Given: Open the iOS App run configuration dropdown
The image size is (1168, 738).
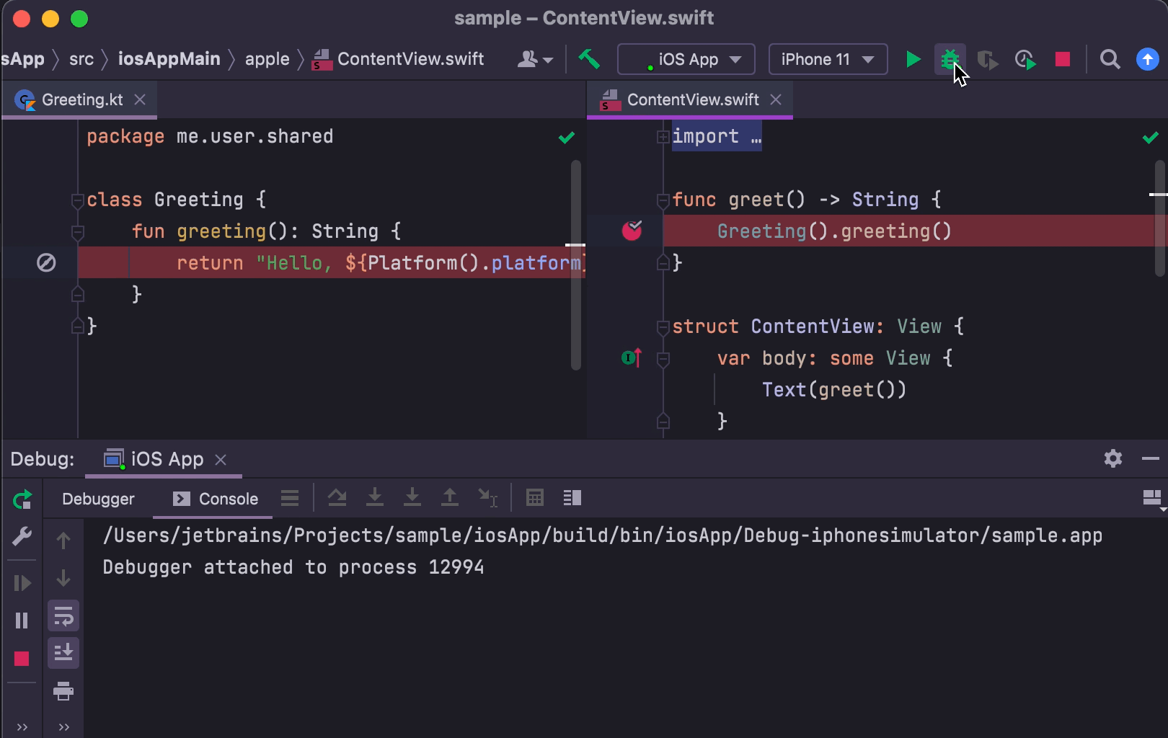Looking at the screenshot, I should (x=686, y=59).
